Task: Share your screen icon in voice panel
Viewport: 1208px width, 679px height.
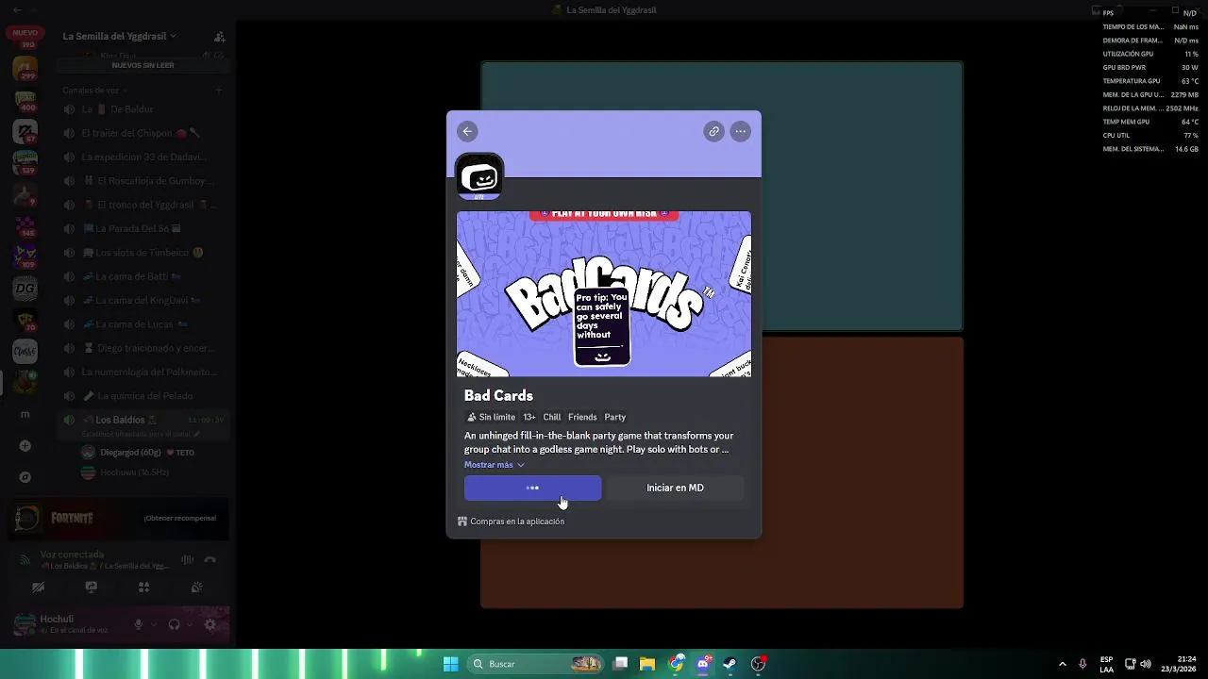Action: coord(91,588)
